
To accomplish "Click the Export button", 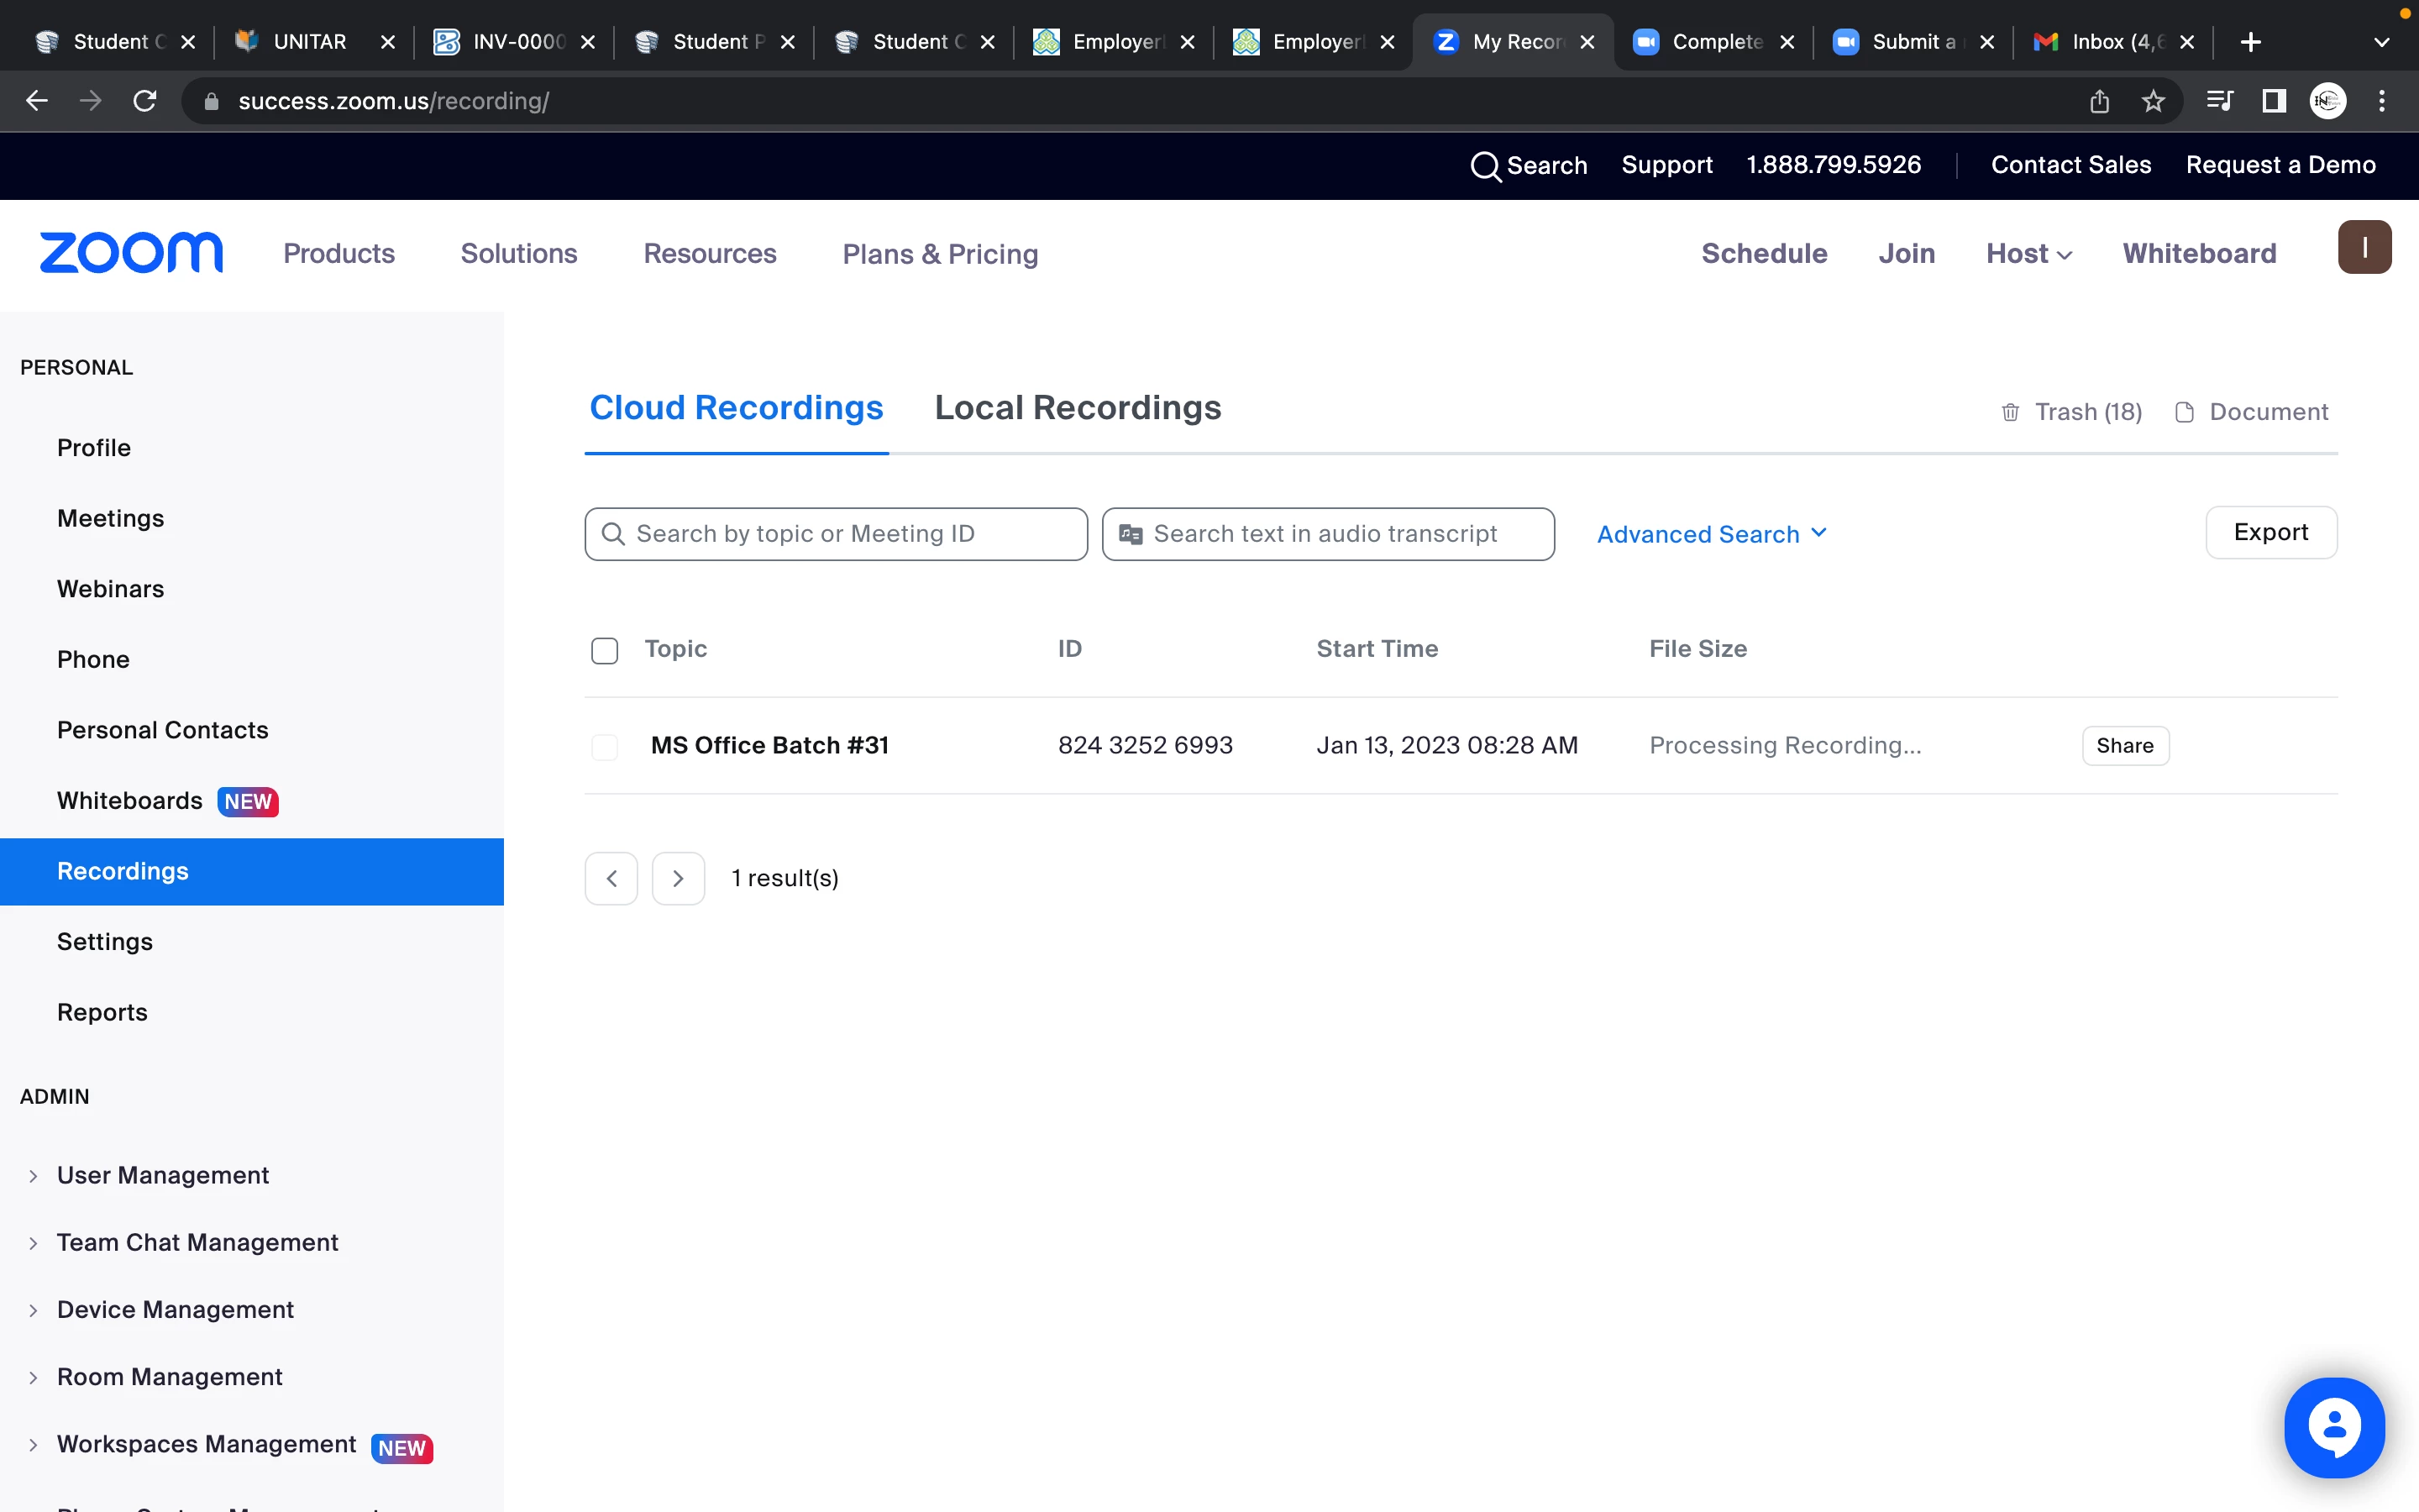I will pos(2270,532).
